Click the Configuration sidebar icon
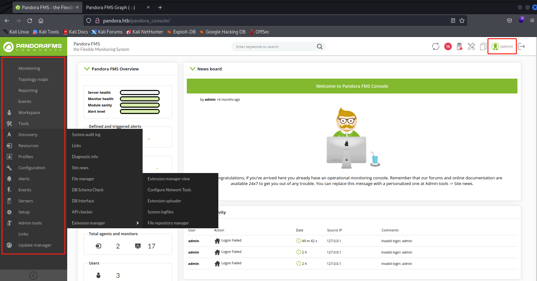Image resolution: width=537 pixels, height=281 pixels. click(9, 168)
